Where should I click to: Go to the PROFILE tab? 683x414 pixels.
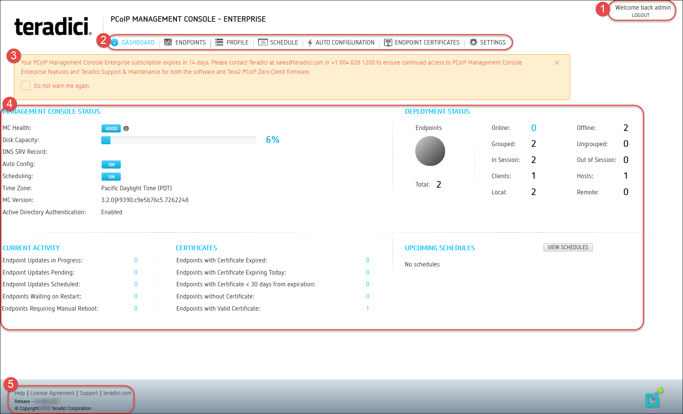[237, 42]
